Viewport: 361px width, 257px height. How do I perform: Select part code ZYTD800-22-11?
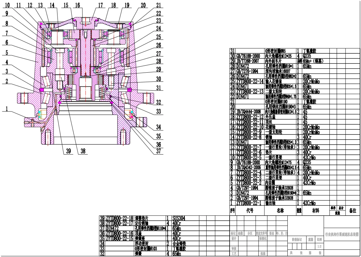point(250,122)
